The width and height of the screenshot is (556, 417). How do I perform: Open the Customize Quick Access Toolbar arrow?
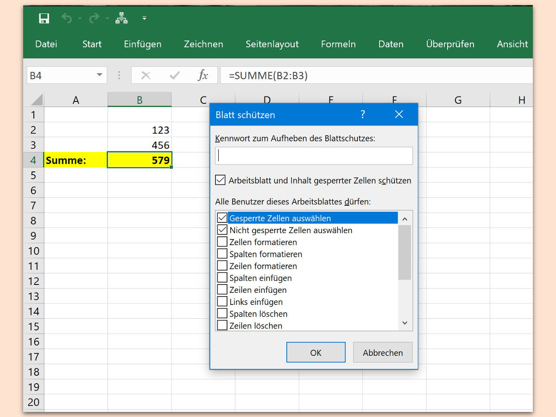[x=145, y=19]
